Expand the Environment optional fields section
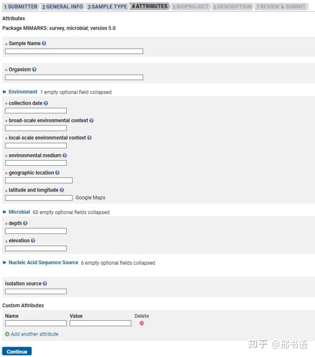315x357 pixels. pyautogui.click(x=23, y=92)
